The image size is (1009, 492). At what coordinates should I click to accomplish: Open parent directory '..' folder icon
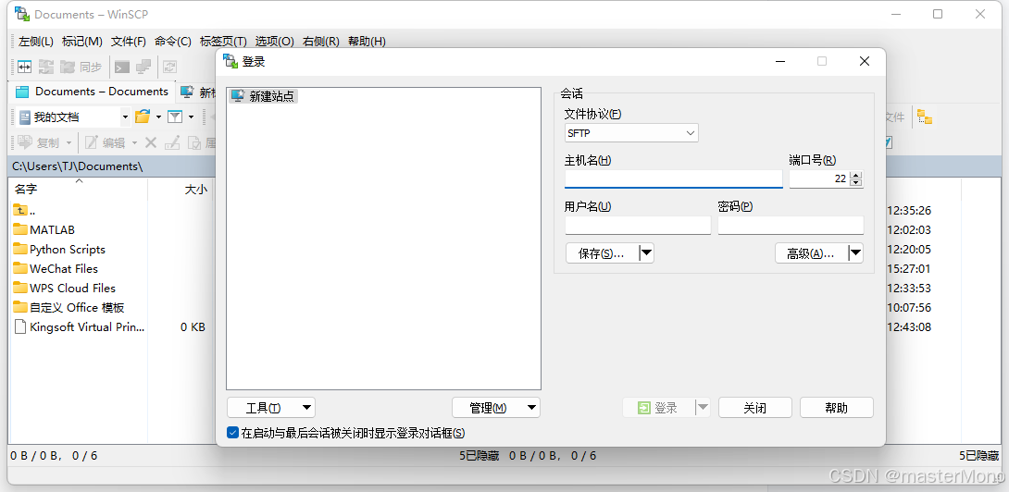[20, 210]
